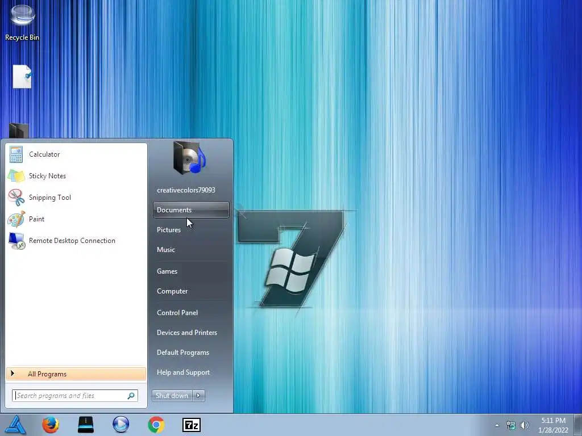Launch Firefox from the taskbar

point(51,425)
